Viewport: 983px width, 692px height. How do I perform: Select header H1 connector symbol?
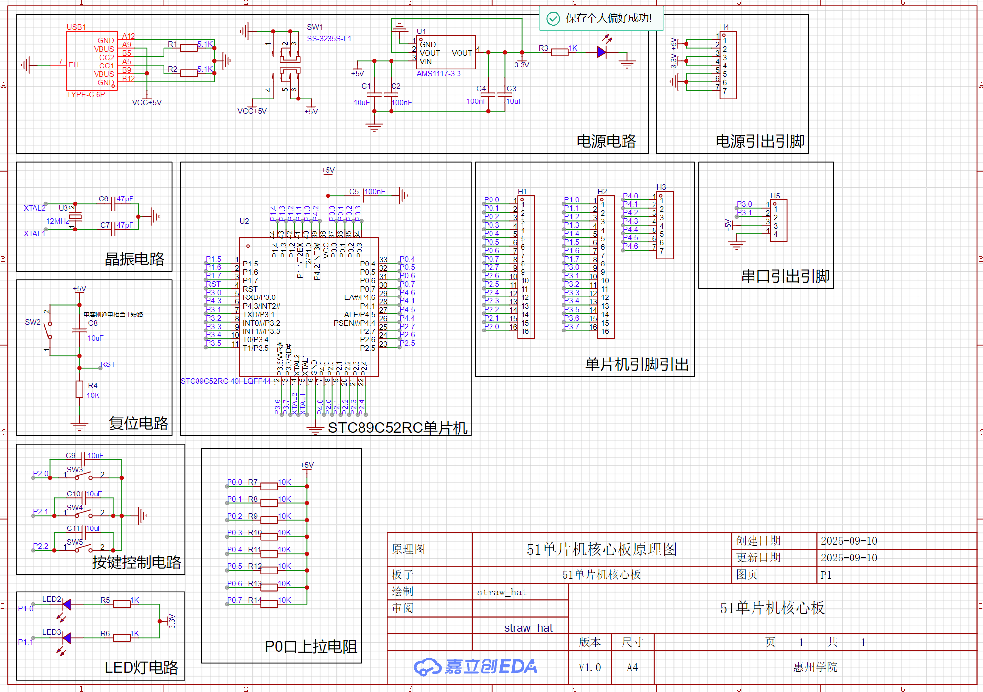526,266
